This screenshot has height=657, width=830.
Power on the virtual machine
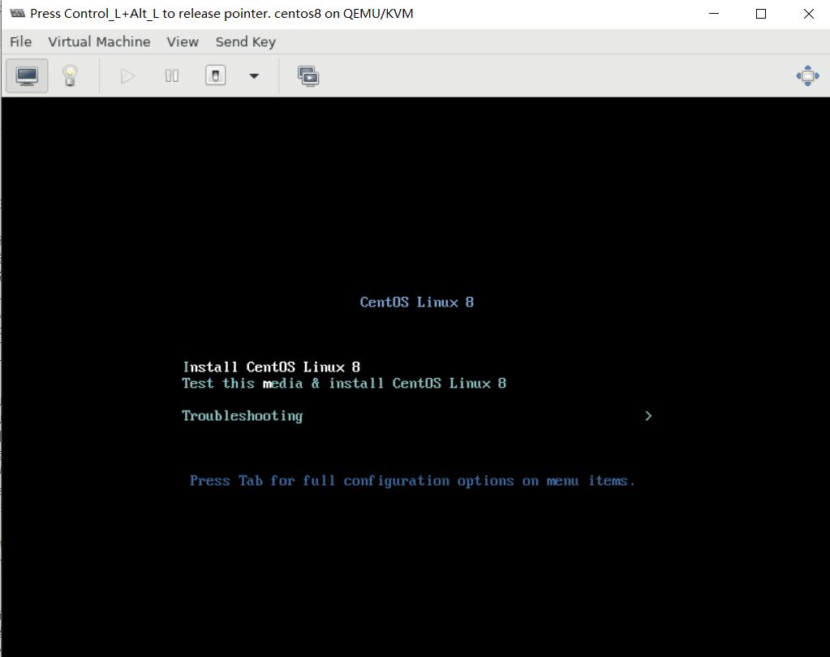(127, 76)
